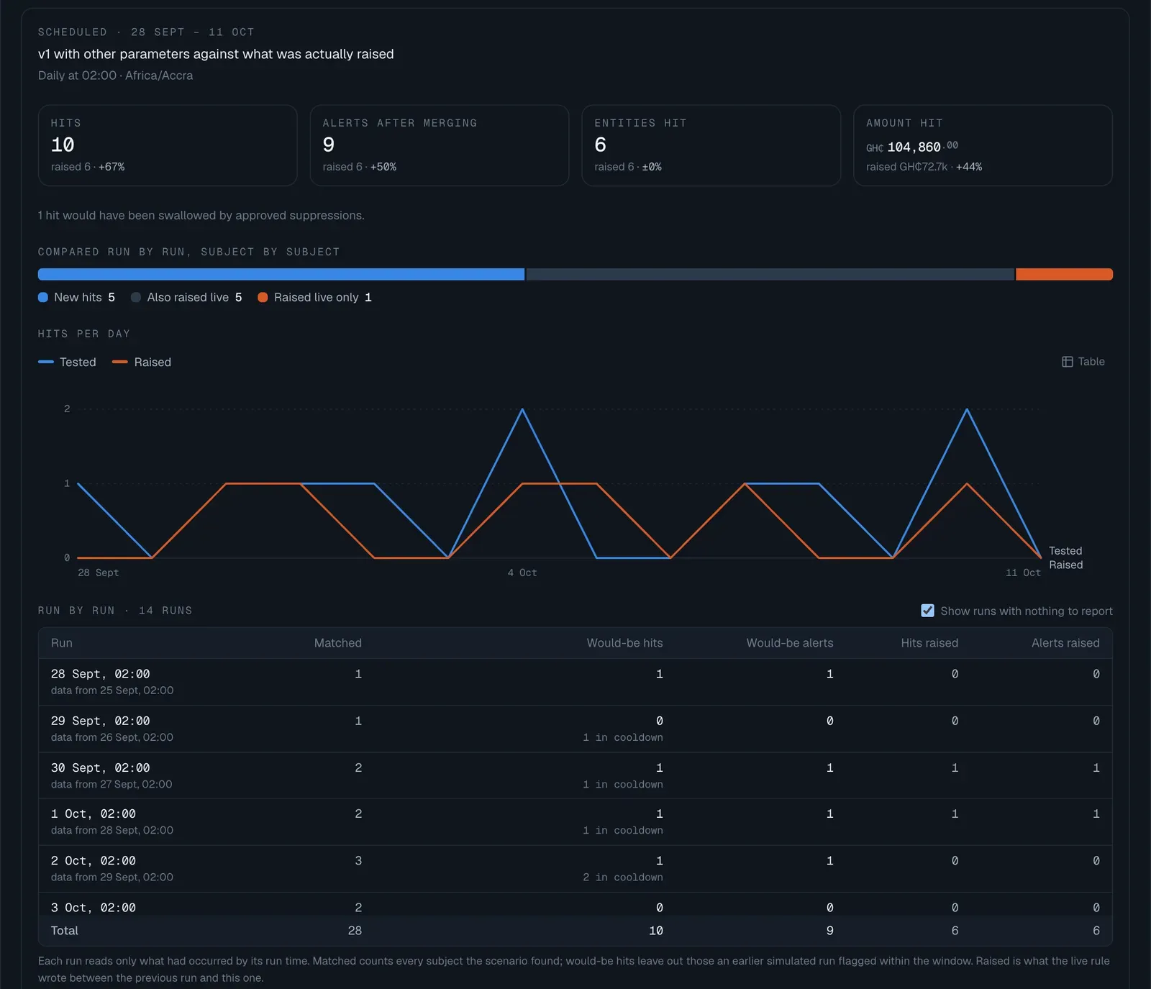Click the 28 Sept axis label

(x=99, y=573)
